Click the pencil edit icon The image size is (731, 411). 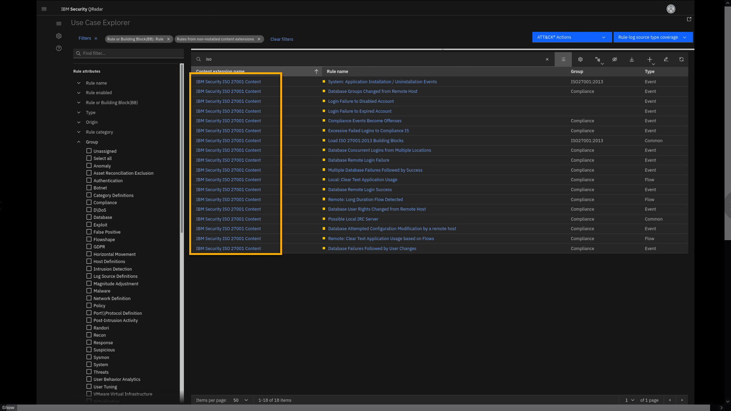point(666,59)
